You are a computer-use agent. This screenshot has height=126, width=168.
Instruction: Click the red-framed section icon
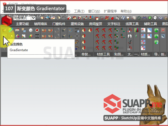pos(163,30)
